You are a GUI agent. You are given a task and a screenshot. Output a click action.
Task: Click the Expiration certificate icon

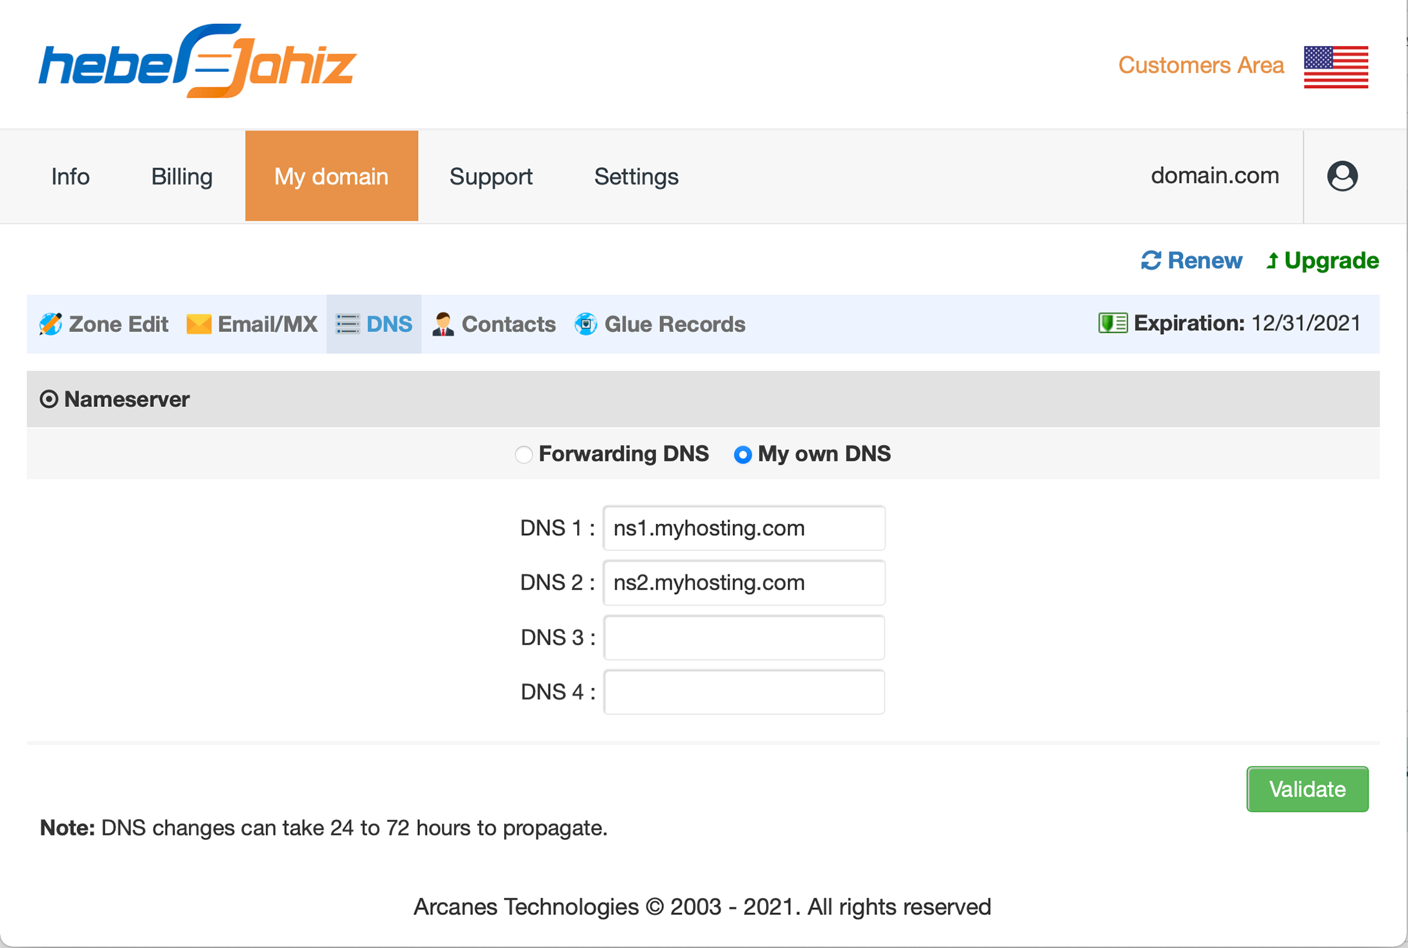pos(1113,323)
